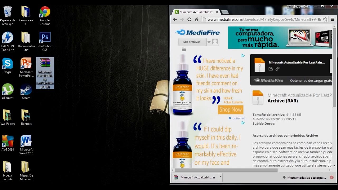The height and width of the screenshot is (190, 338).
Task: Open Steam desktop shortcut
Action: click(x=26, y=92)
